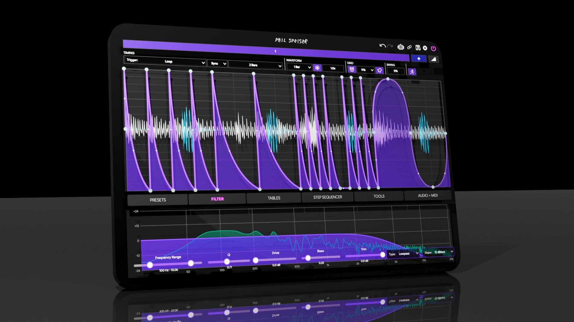Toggle the snowflake button in Waveform
The width and height of the screenshot is (574, 322).
coord(317,68)
